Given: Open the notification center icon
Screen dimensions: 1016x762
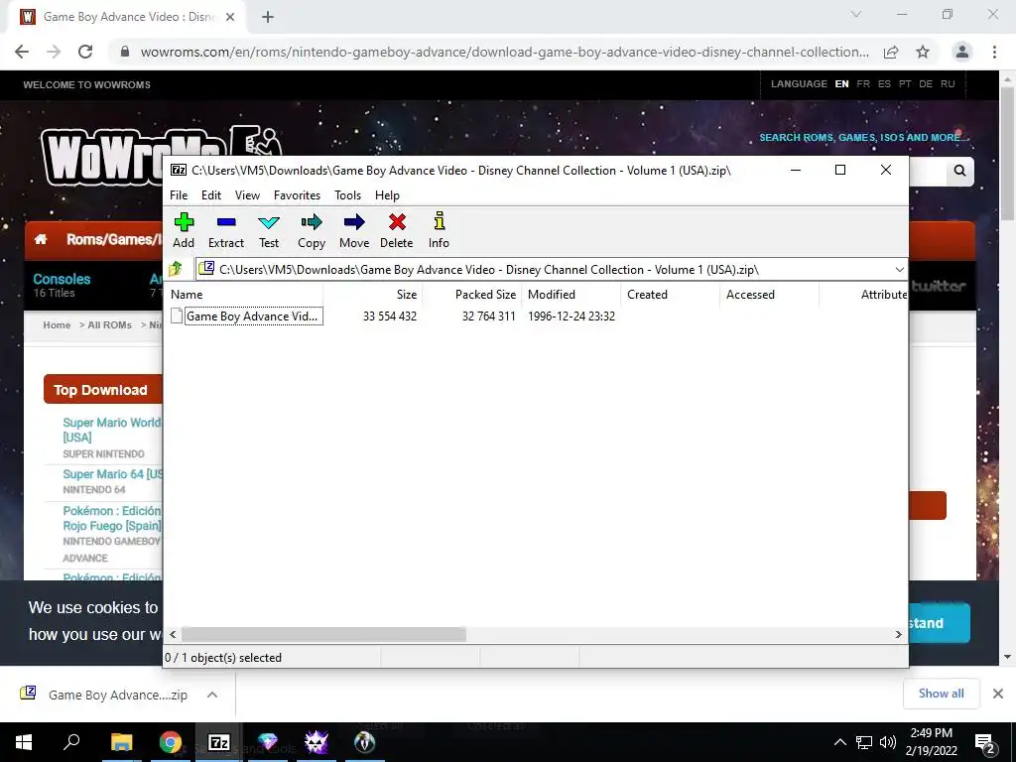Looking at the screenshot, I should point(985,742).
